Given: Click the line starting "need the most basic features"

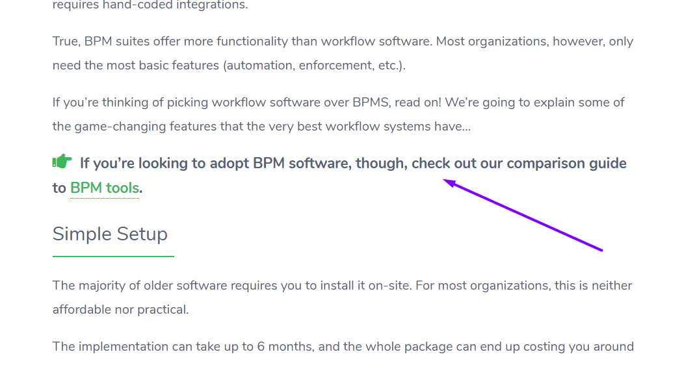Looking at the screenshot, I should coord(229,66).
